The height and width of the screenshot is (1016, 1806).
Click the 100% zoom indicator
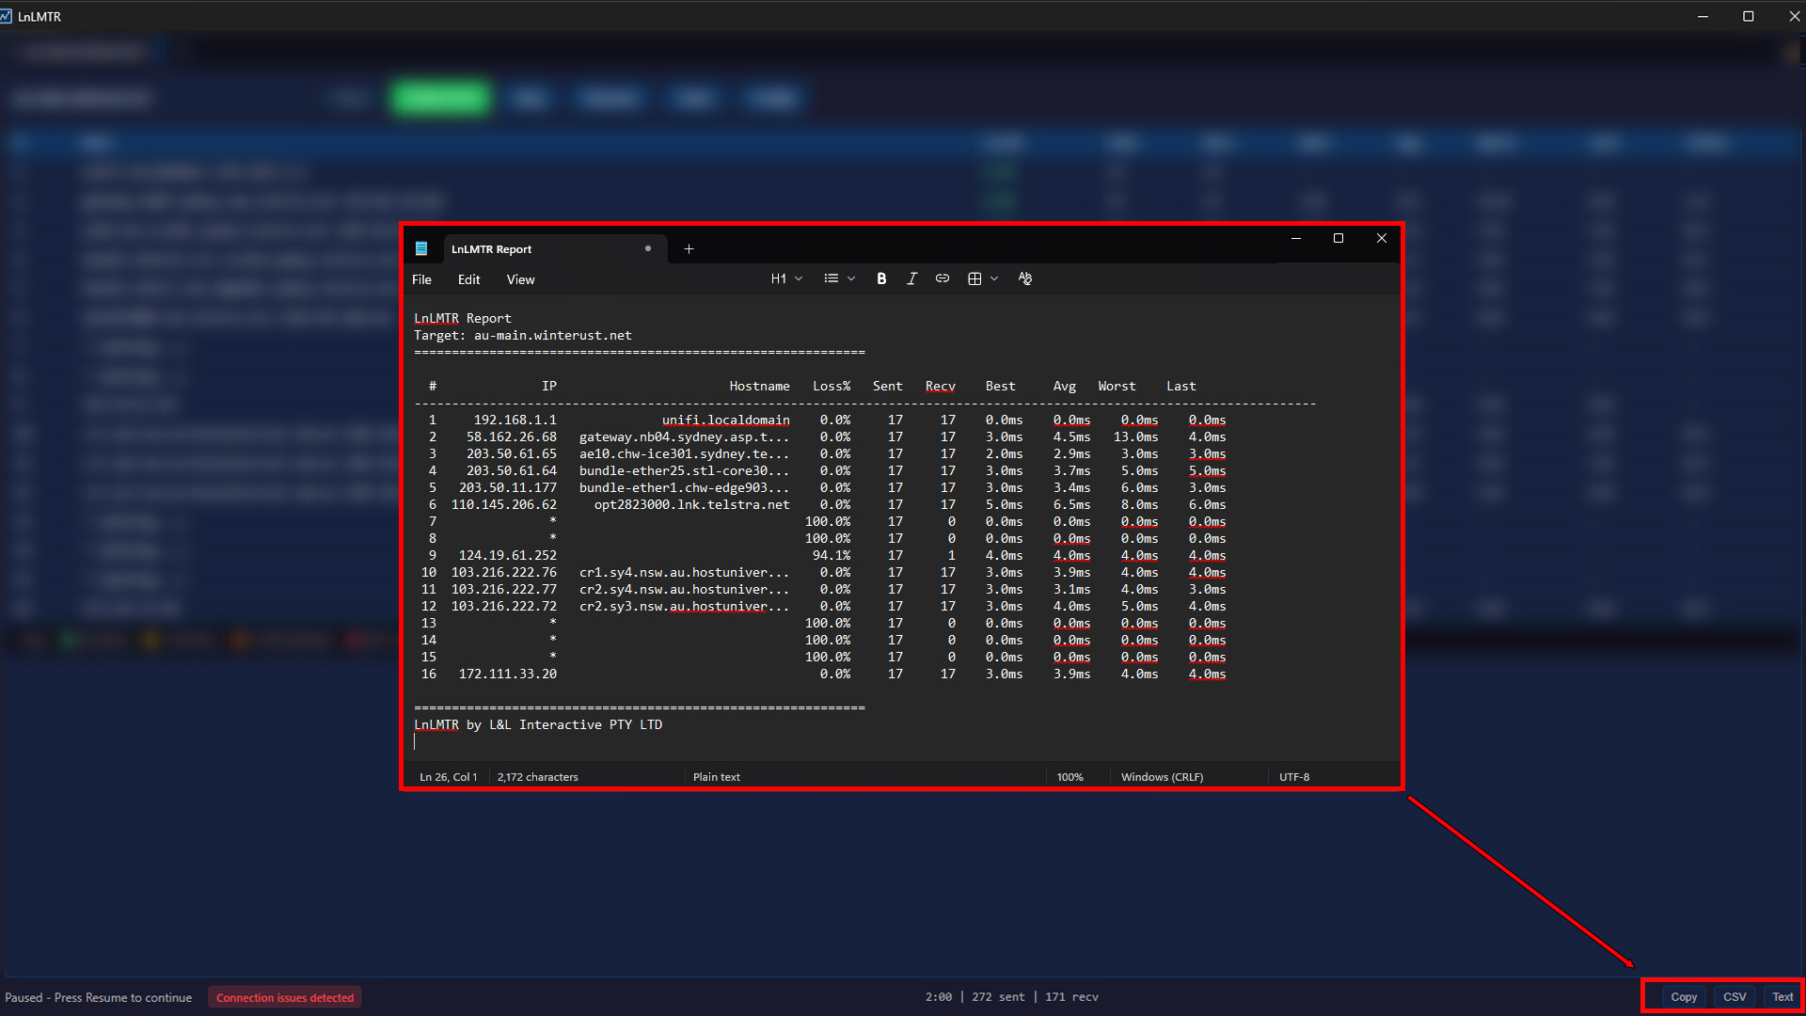(1069, 777)
